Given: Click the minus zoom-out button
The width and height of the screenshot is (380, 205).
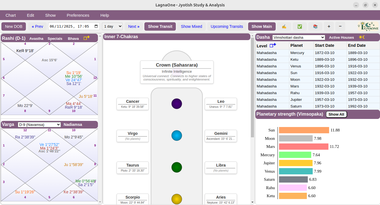Looking at the screenshot, I should pos(340,26).
